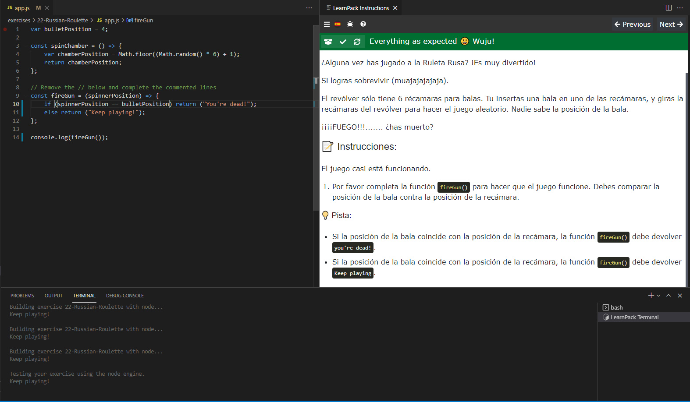
Task: Click the "Keep playing!" string on line 11
Action: 114,113
